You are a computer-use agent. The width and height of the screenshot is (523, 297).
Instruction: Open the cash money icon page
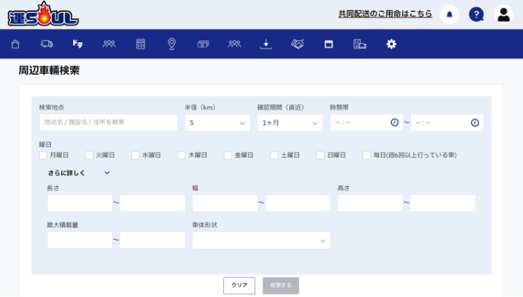tap(203, 44)
